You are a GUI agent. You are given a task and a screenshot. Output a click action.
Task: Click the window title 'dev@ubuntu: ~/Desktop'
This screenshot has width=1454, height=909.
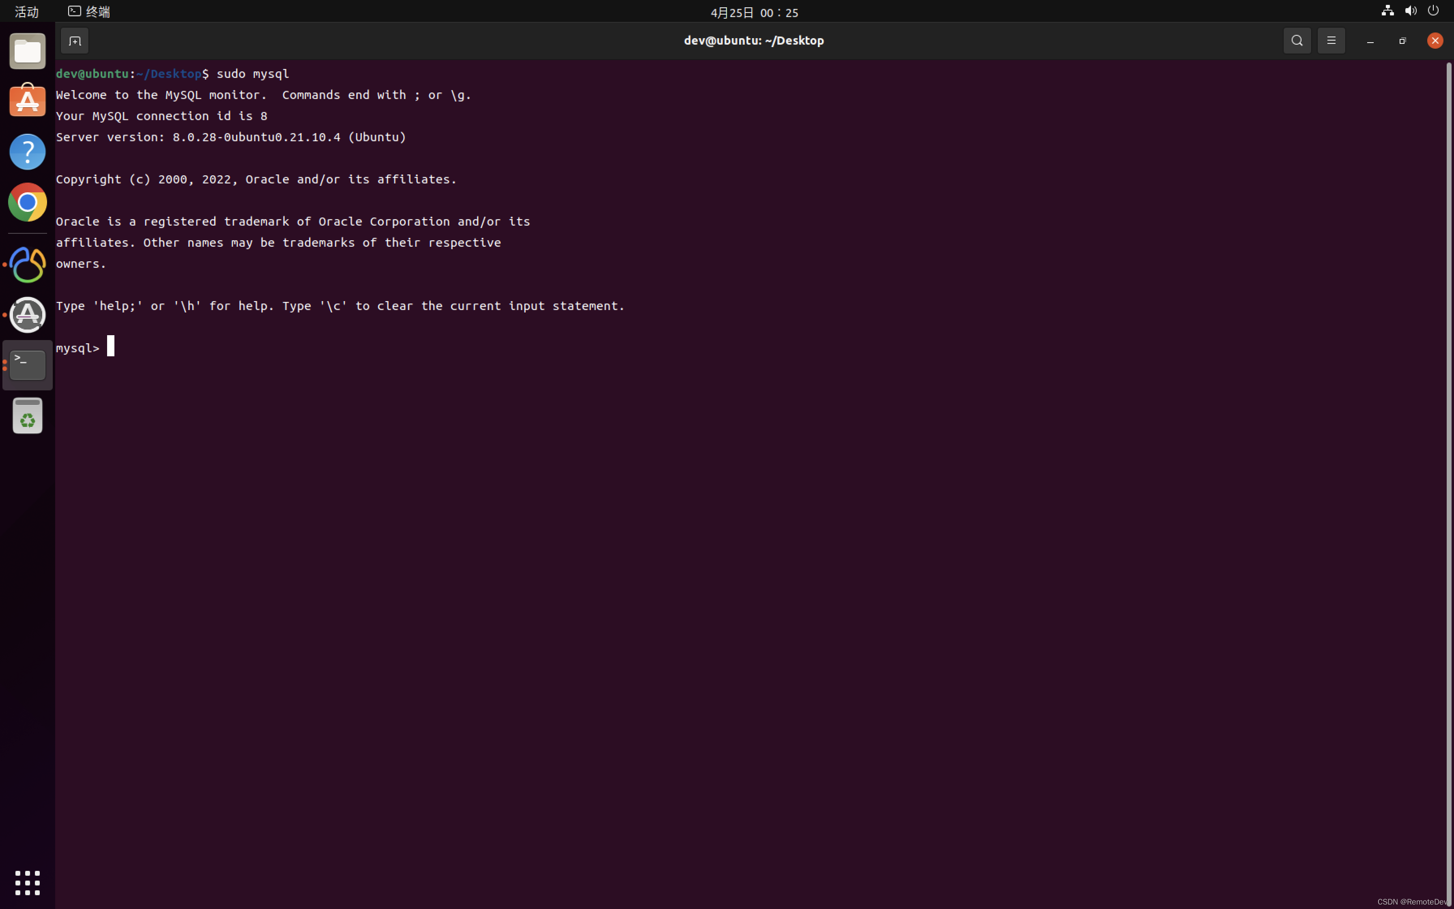(x=753, y=40)
